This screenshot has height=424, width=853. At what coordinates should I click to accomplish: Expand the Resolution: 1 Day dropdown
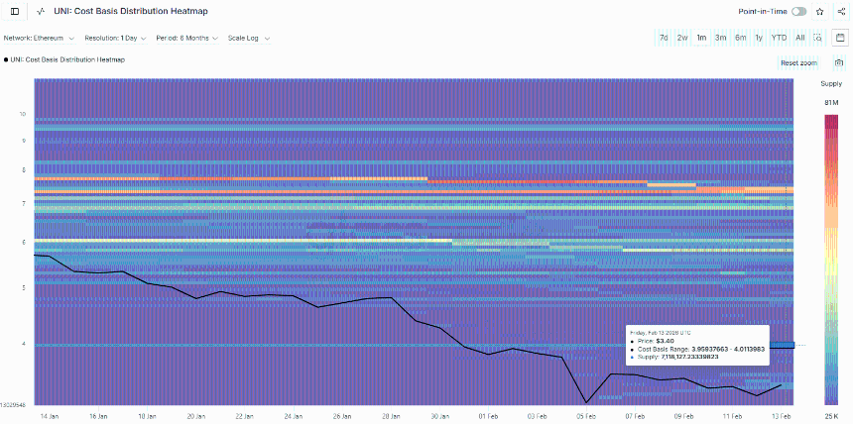(x=116, y=38)
